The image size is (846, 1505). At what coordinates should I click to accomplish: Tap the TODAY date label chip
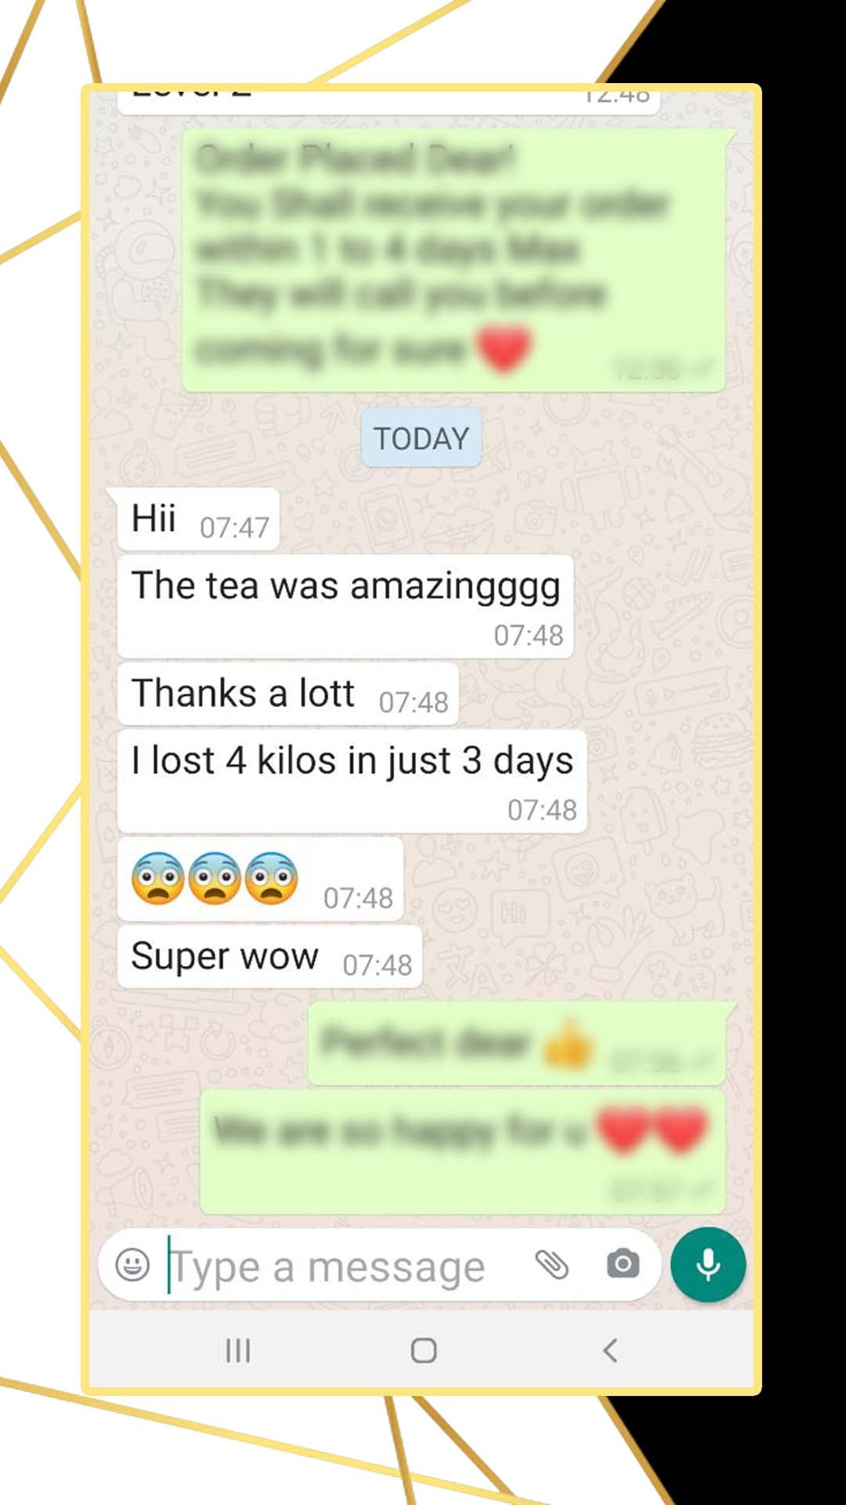coord(421,438)
